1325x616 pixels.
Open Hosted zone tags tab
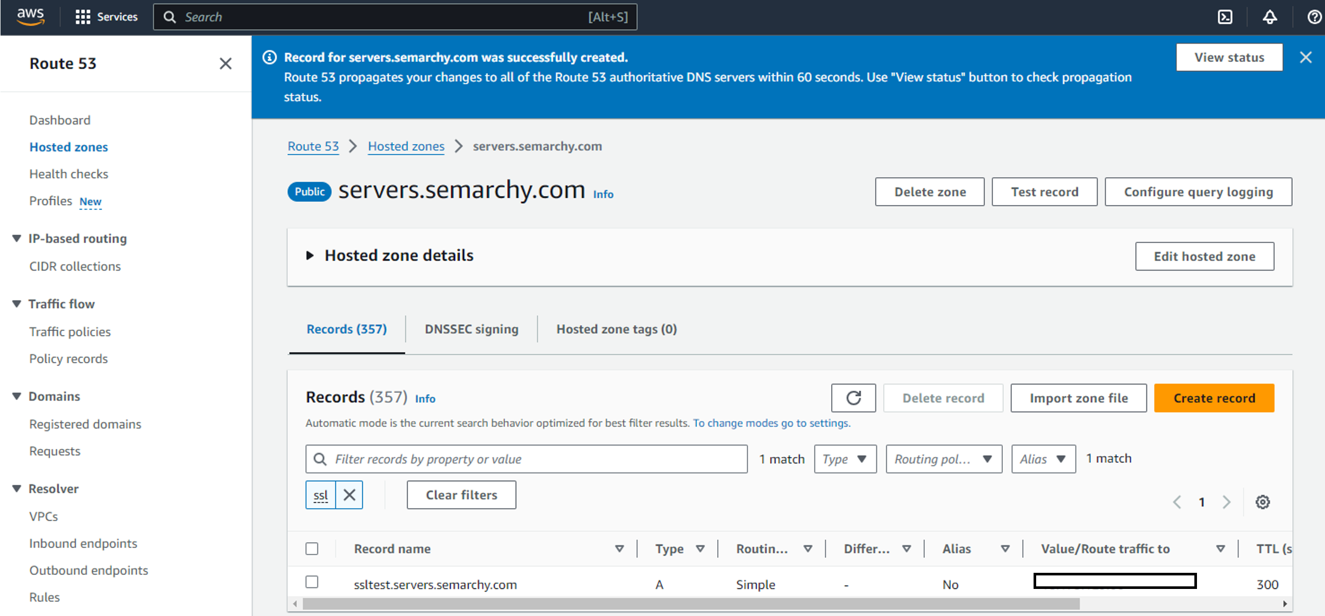[616, 329]
